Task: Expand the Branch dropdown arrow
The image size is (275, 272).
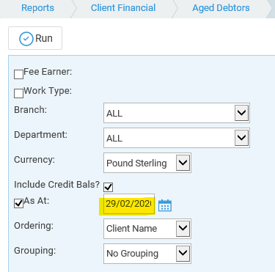Action: coord(241,113)
